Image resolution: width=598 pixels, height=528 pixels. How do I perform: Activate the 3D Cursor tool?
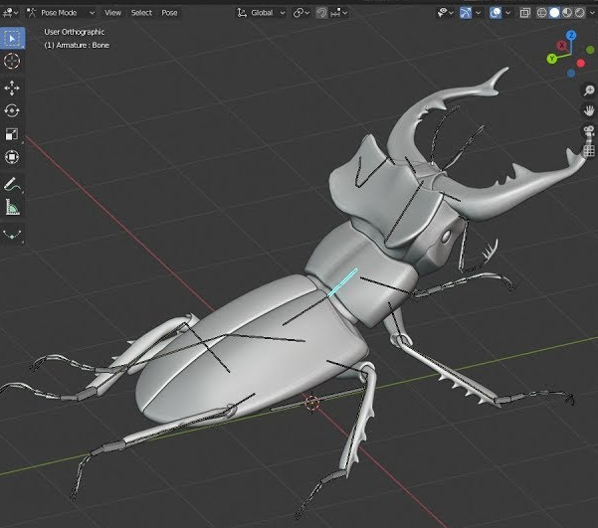click(12, 62)
